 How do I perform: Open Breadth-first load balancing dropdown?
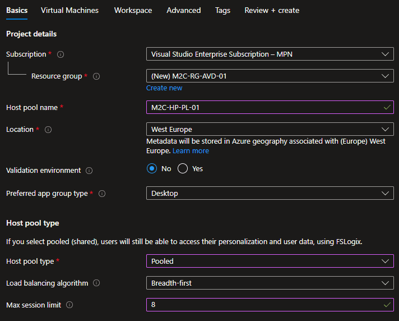[x=269, y=283]
